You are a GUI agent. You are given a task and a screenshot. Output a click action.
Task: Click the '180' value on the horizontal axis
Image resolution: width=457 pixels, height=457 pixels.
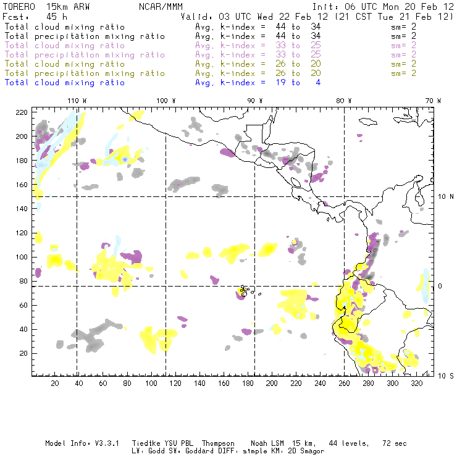(248, 384)
